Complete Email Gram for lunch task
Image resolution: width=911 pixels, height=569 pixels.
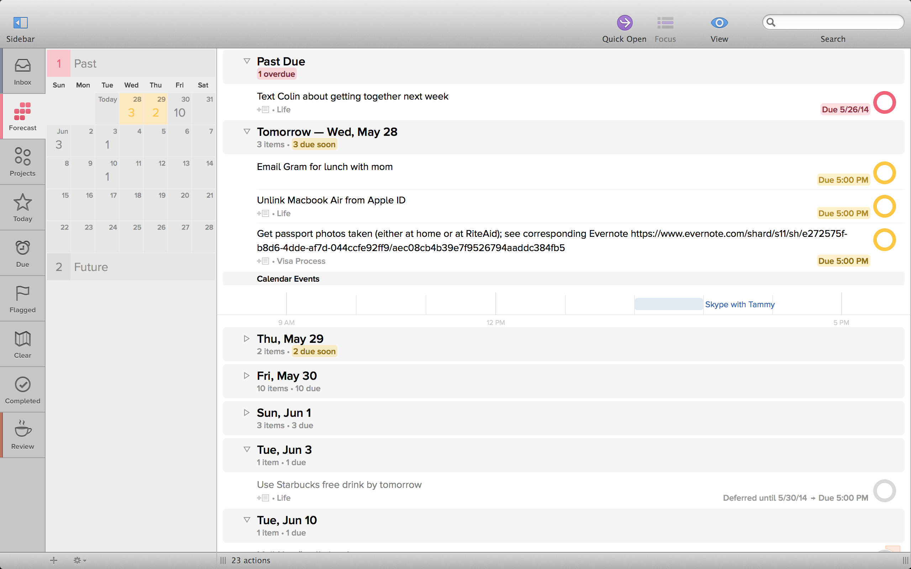pos(884,173)
